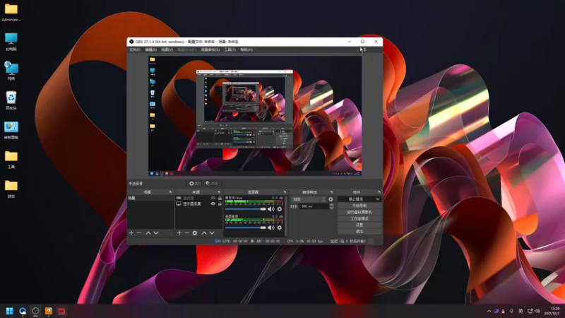Image resolution: width=565 pixels, height=318 pixels.
Task: Mute the 麦克风/Aux track speaker
Action: pyautogui.click(x=271, y=208)
